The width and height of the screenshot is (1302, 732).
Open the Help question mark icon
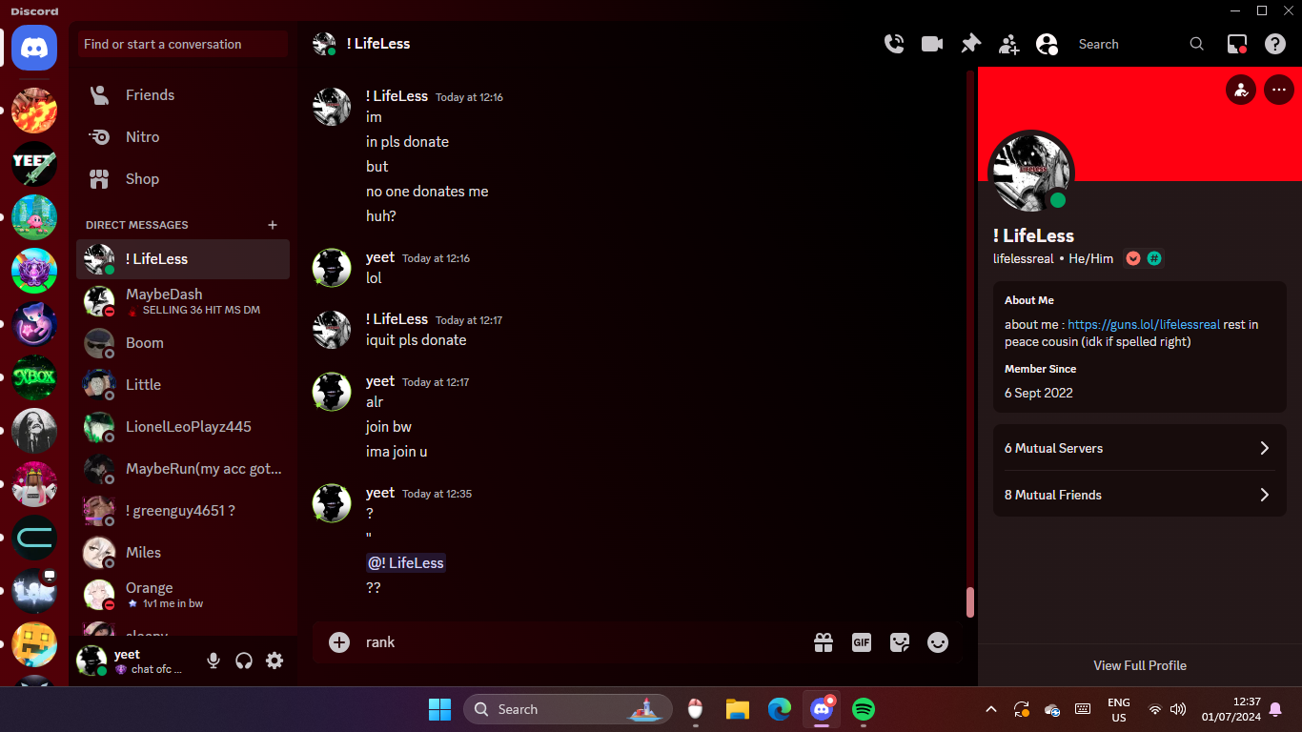click(x=1275, y=44)
